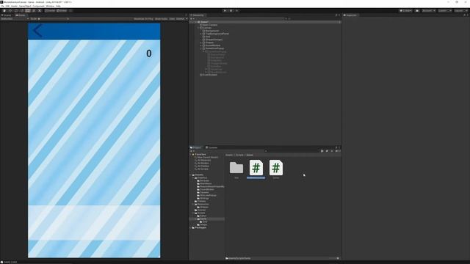Click the Pause button in Unity toolbar
Screen dimensions: 470x264
pyautogui.click(x=231, y=11)
